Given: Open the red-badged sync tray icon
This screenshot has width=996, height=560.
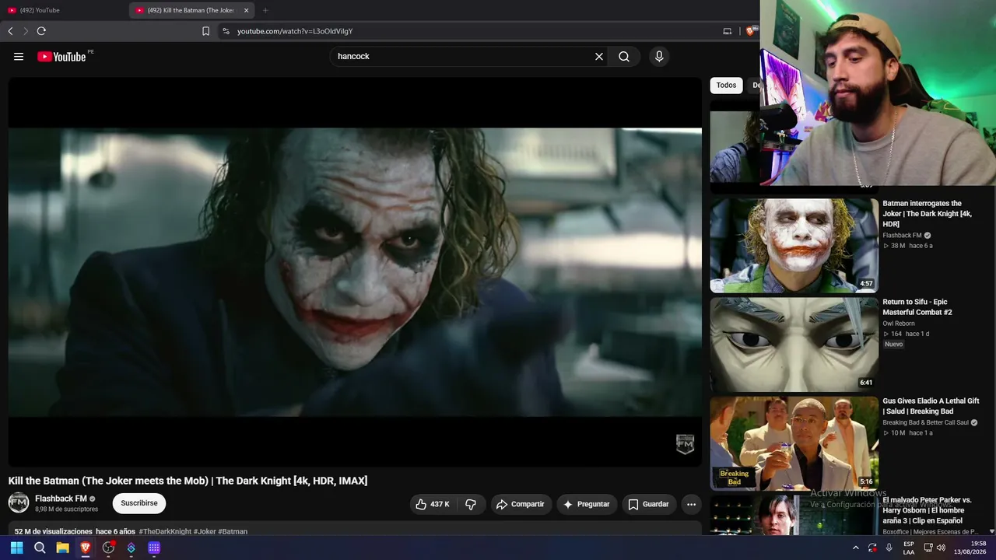Looking at the screenshot, I should 872,548.
